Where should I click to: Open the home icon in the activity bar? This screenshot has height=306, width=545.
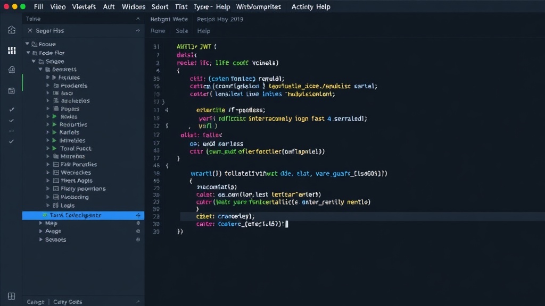click(x=12, y=30)
